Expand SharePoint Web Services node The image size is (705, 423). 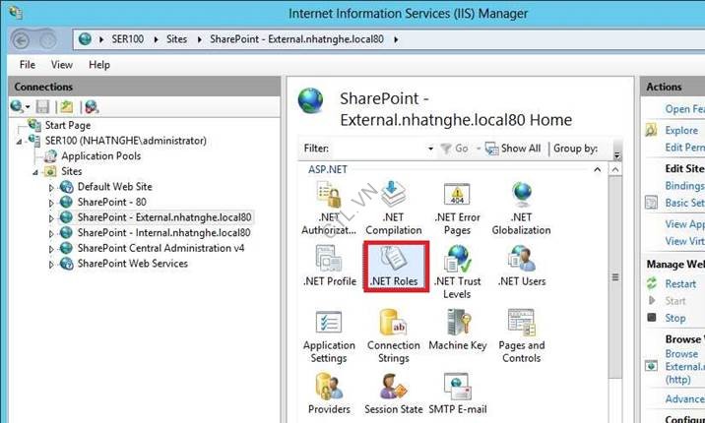[51, 265]
